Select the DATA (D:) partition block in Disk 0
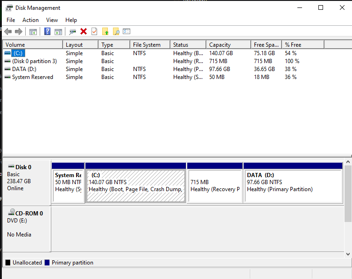Screen dimensions: 352x279 [x=293, y=186]
